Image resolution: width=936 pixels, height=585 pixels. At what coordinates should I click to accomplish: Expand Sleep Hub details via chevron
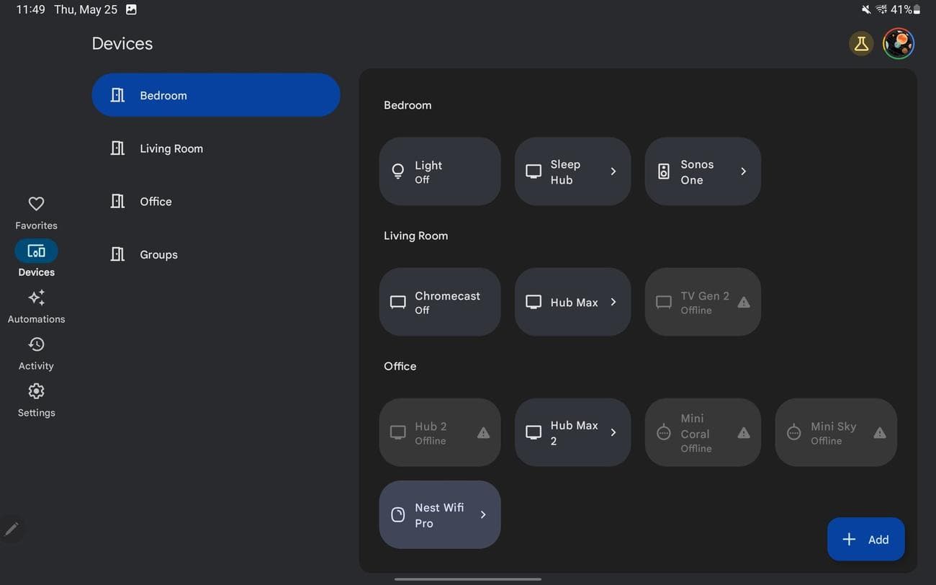(613, 171)
